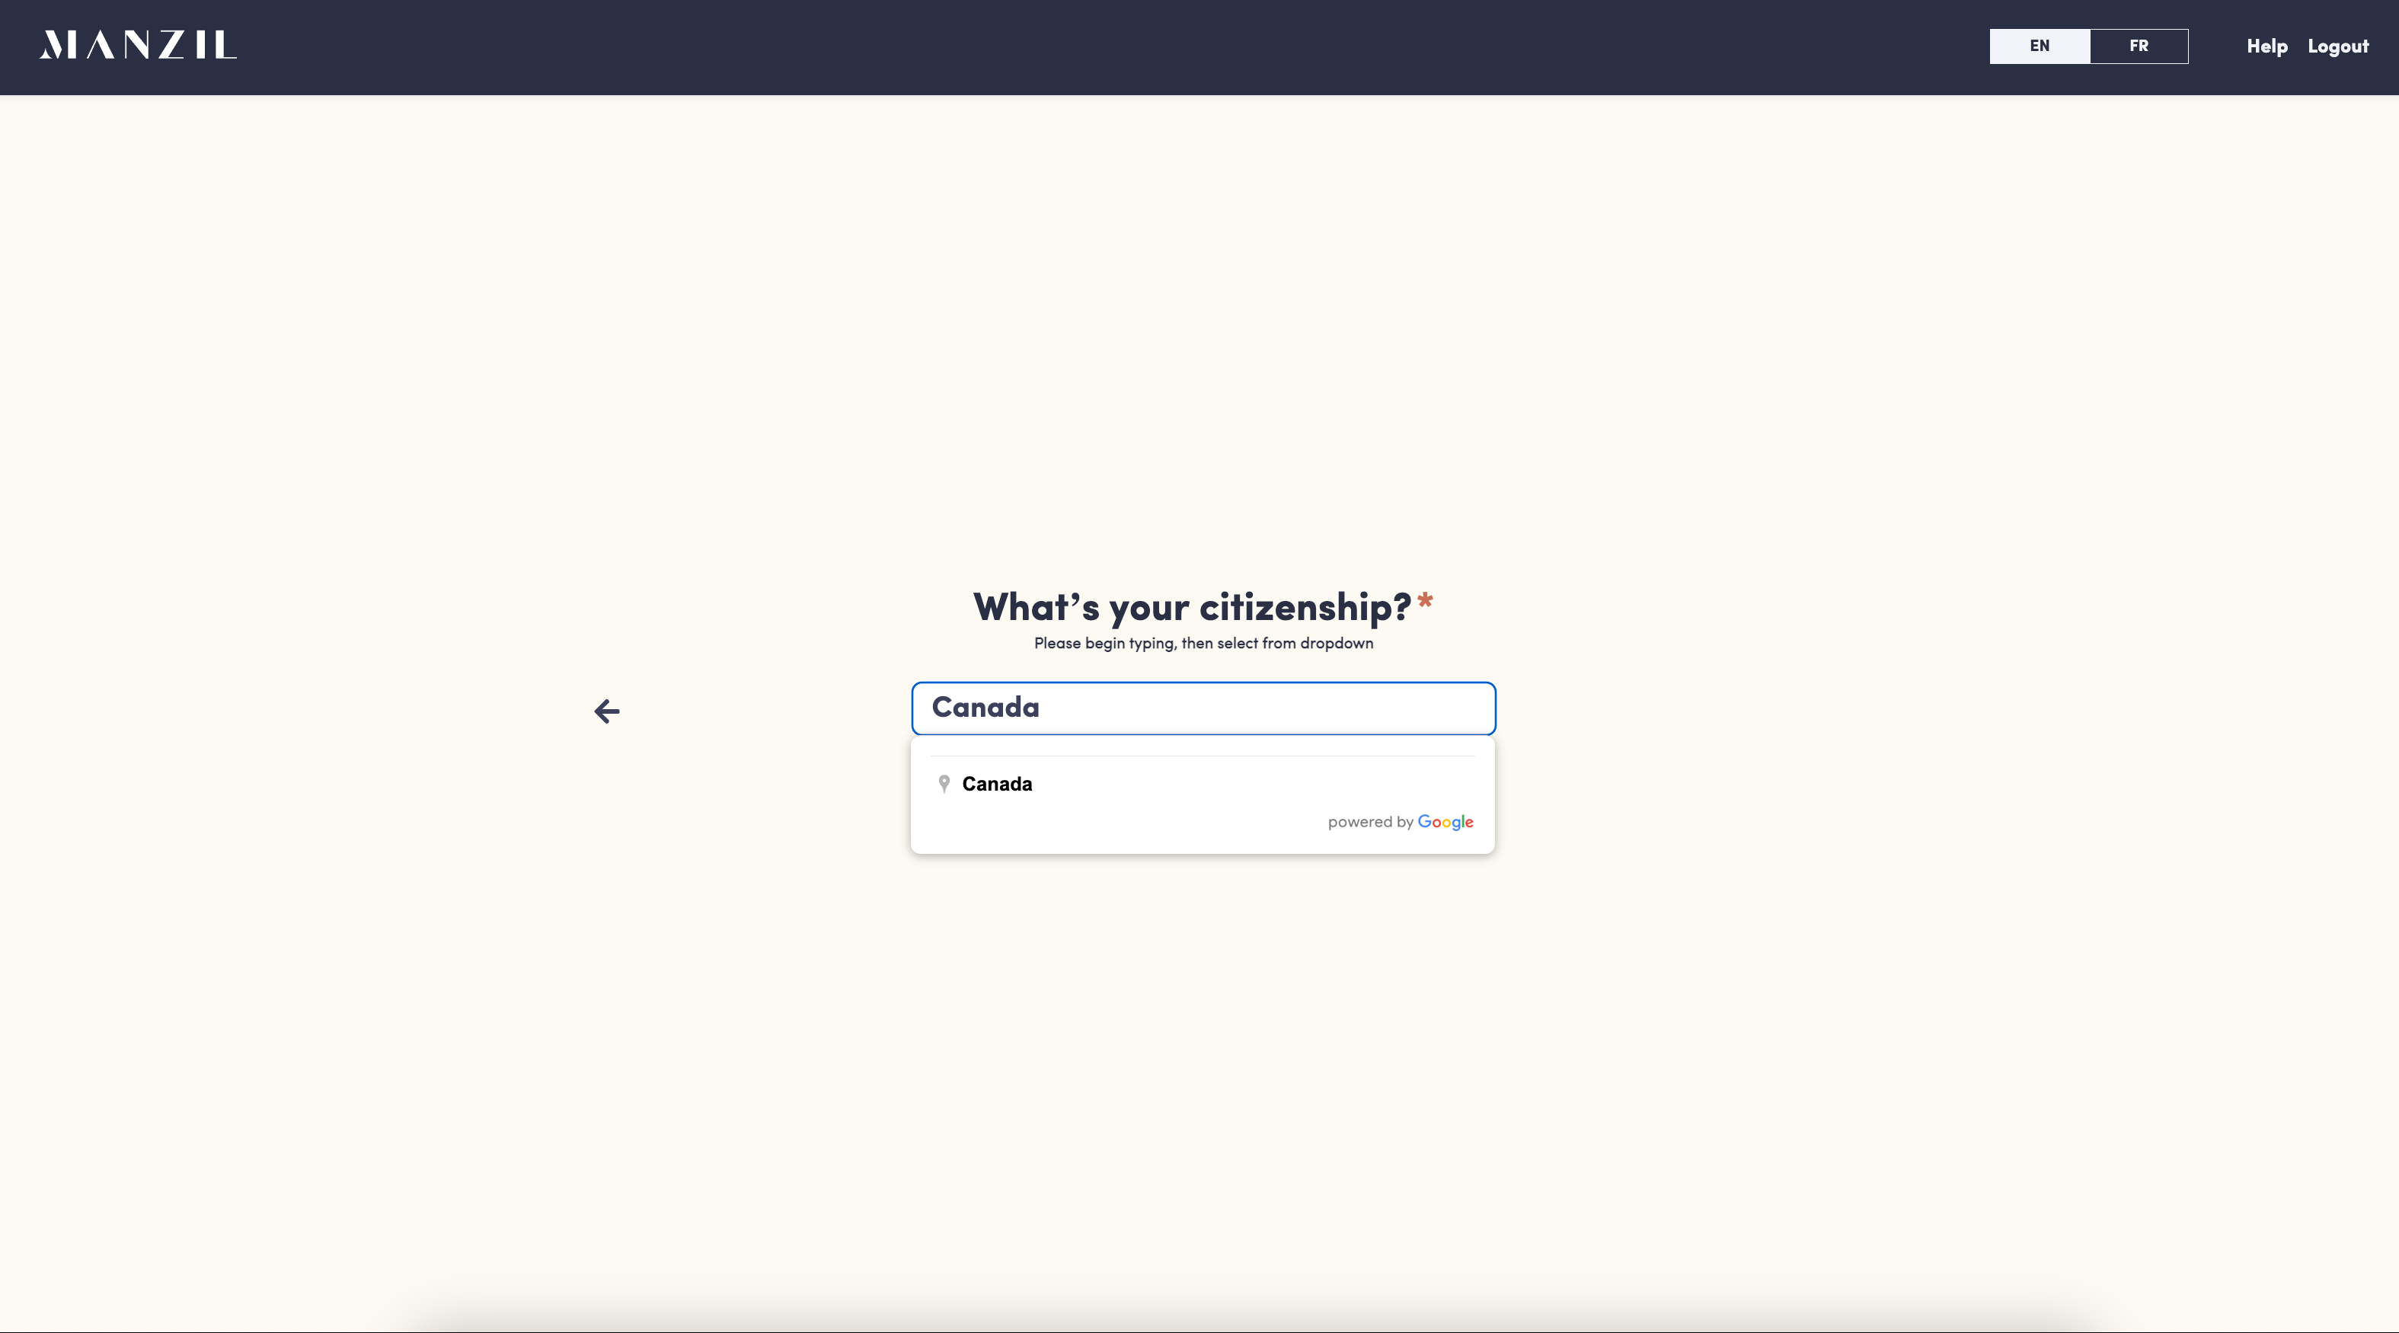
Task: Switch language to EN
Action: tap(2039, 46)
